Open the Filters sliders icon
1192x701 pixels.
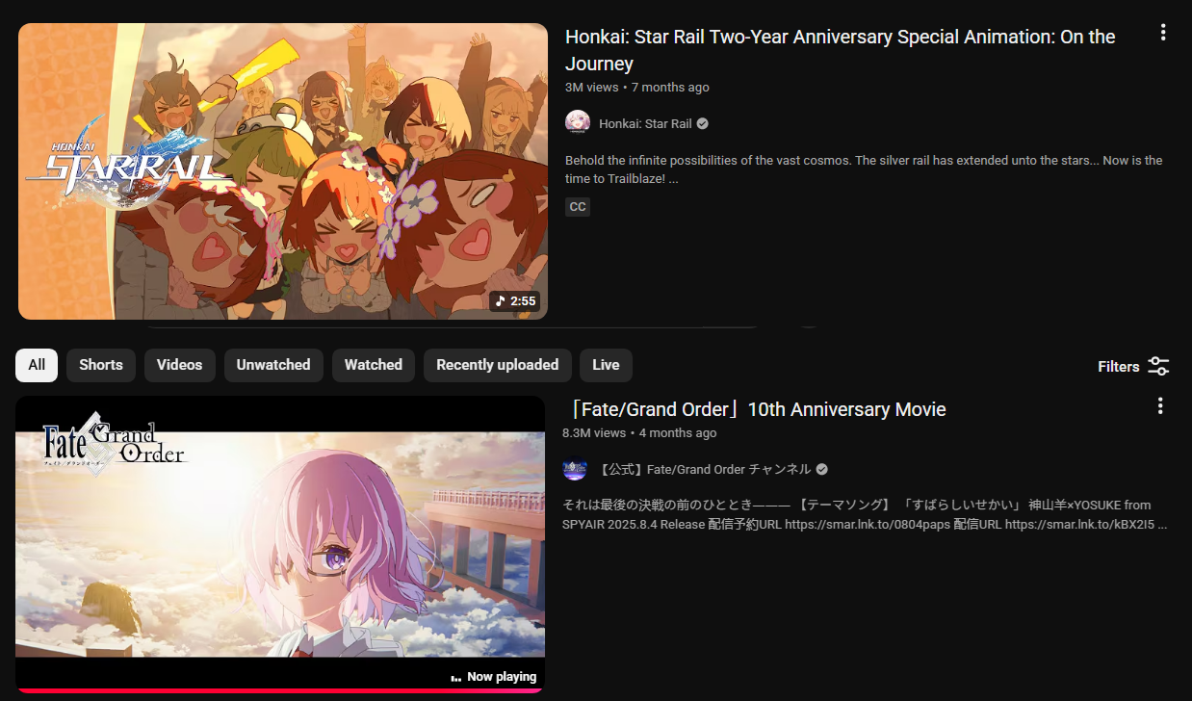click(x=1158, y=366)
